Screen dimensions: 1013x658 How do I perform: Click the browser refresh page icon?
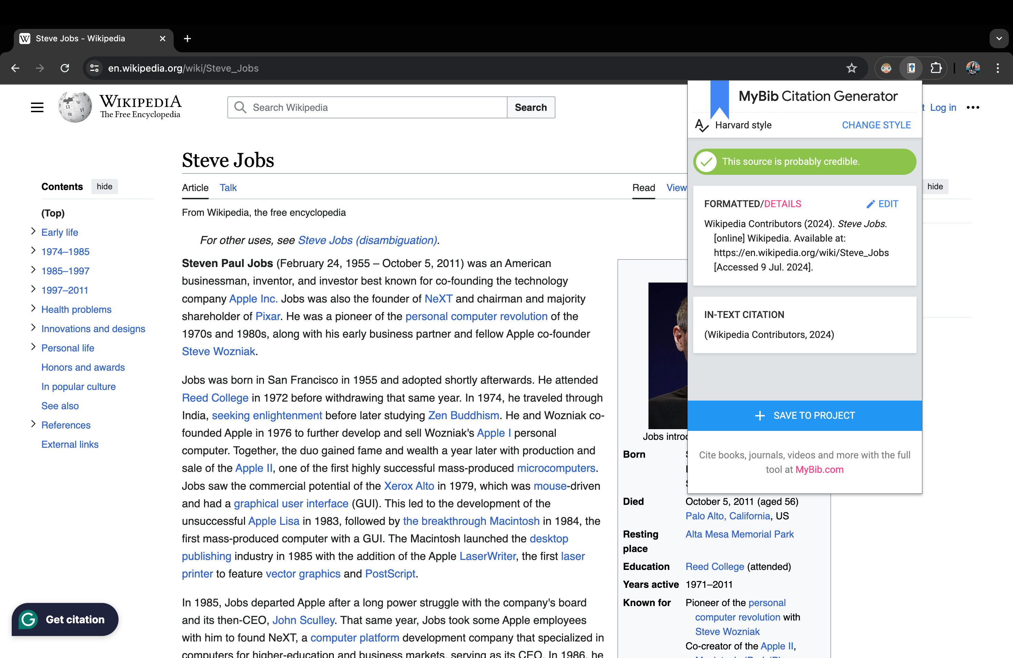point(66,68)
